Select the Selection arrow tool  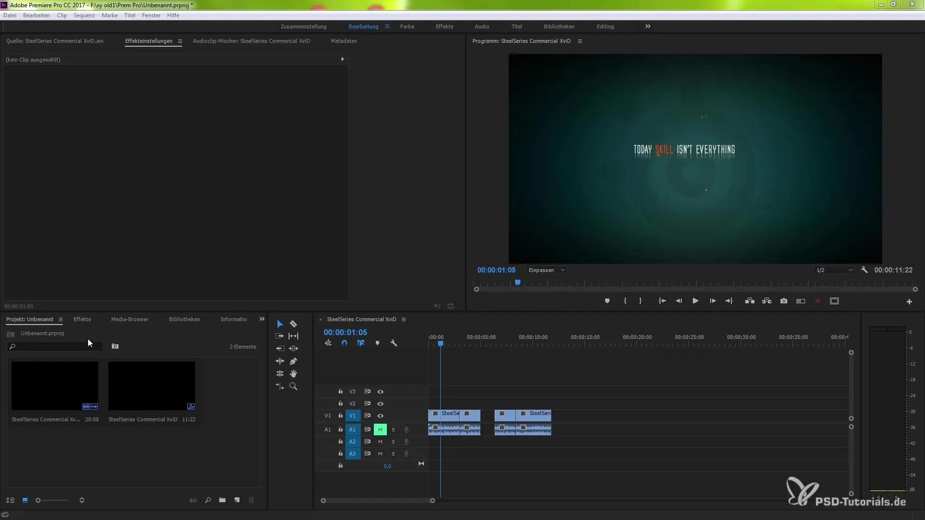pyautogui.click(x=280, y=324)
